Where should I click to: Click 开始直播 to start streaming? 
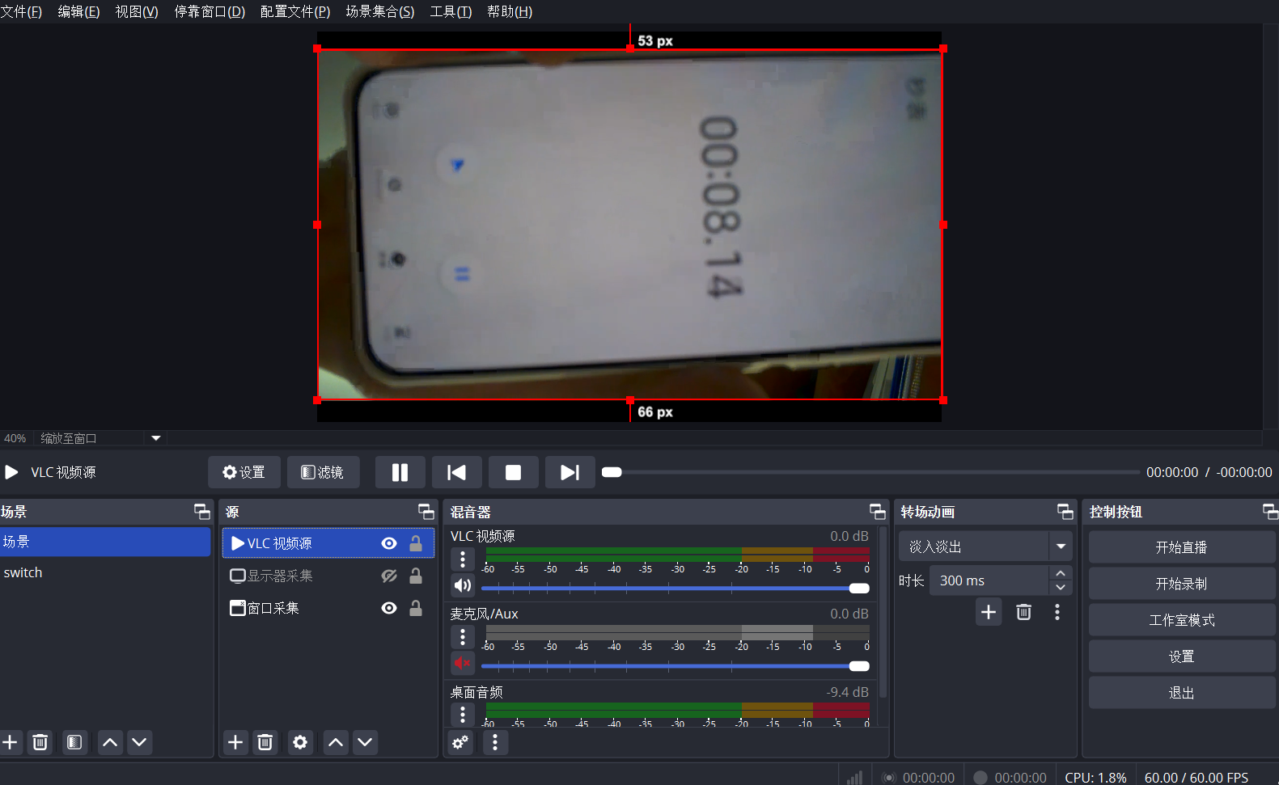coord(1182,547)
